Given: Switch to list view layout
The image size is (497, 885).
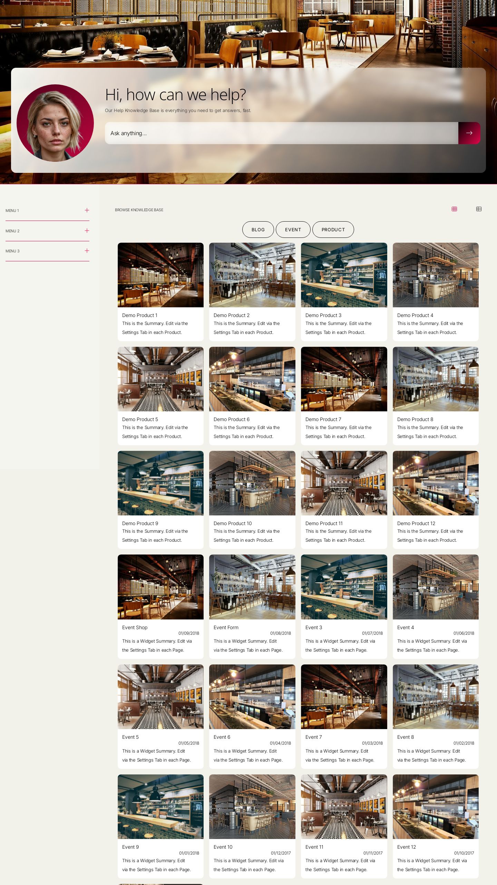Looking at the screenshot, I should point(479,209).
